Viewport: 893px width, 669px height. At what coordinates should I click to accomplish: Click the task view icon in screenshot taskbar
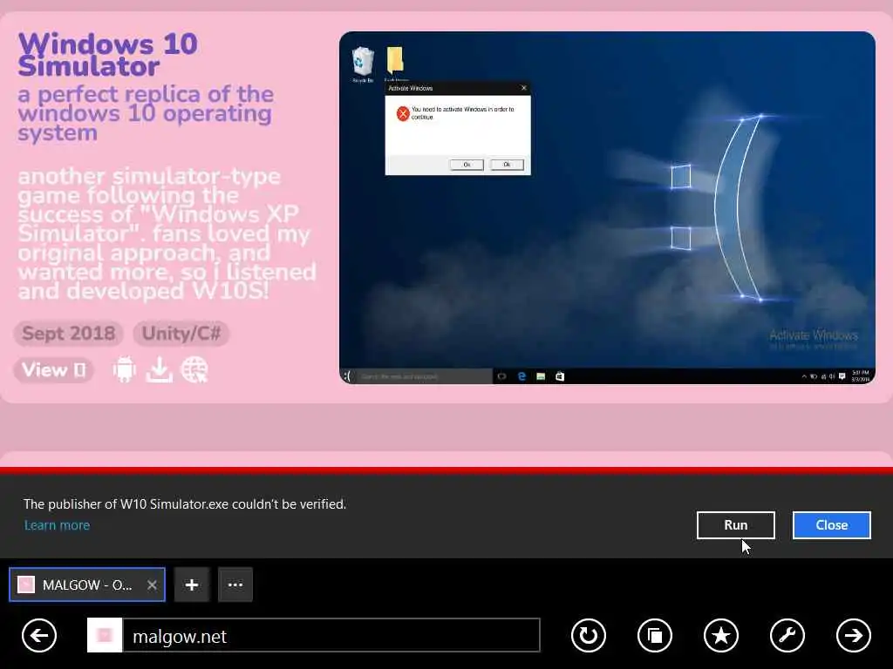pos(501,376)
